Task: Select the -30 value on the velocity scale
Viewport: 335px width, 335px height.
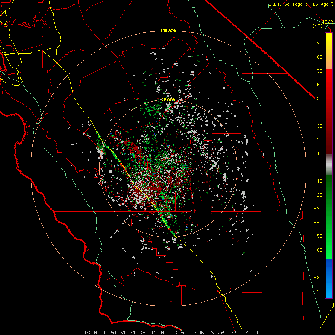Action: click(318, 209)
